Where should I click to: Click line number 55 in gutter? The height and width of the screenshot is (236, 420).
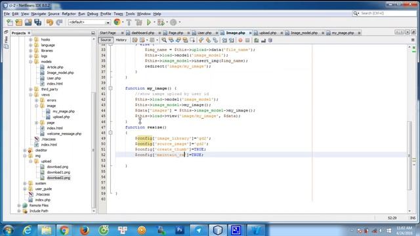click(103, 172)
